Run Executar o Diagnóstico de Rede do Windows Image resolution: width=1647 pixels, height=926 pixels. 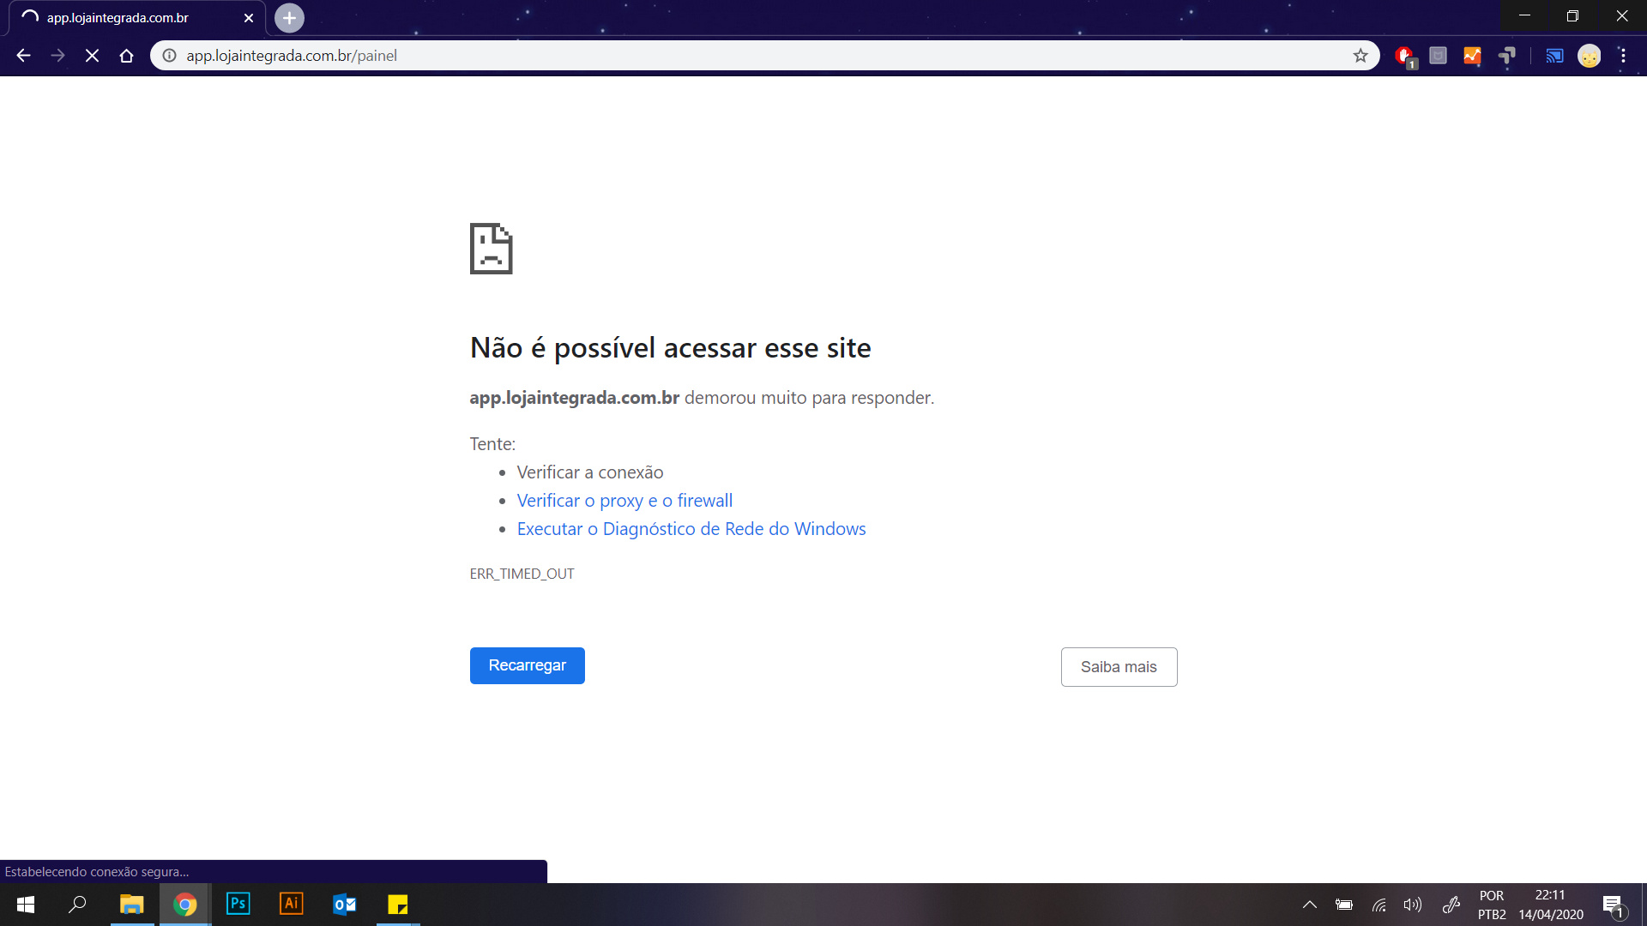tap(691, 529)
